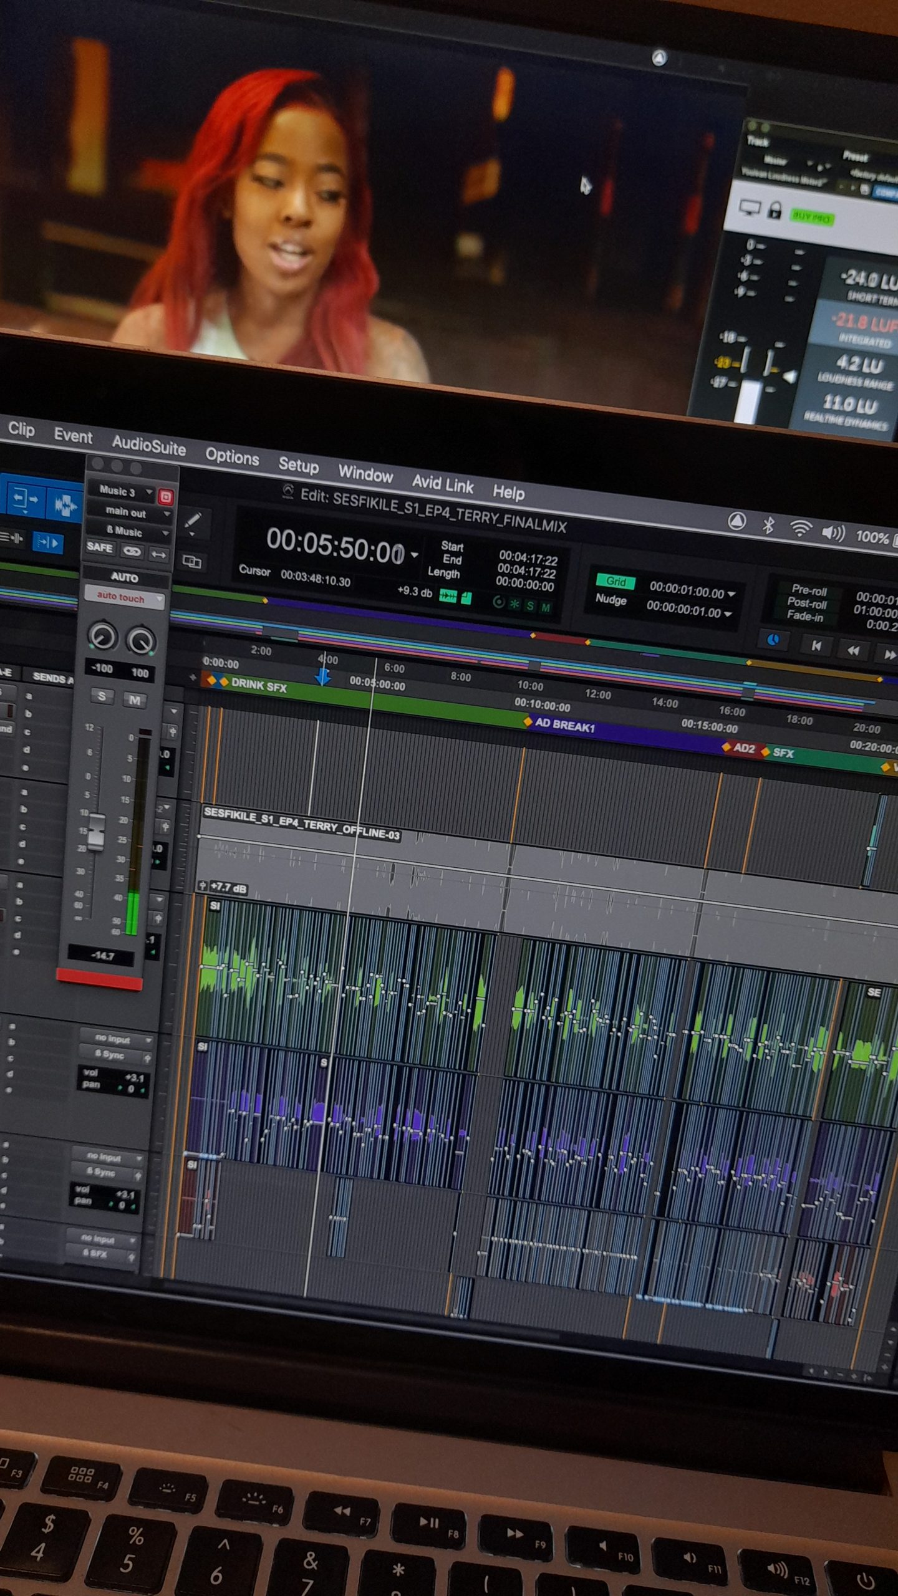Click the Music 3 volume fader handle
This screenshot has height=1596, width=898.
95,832
